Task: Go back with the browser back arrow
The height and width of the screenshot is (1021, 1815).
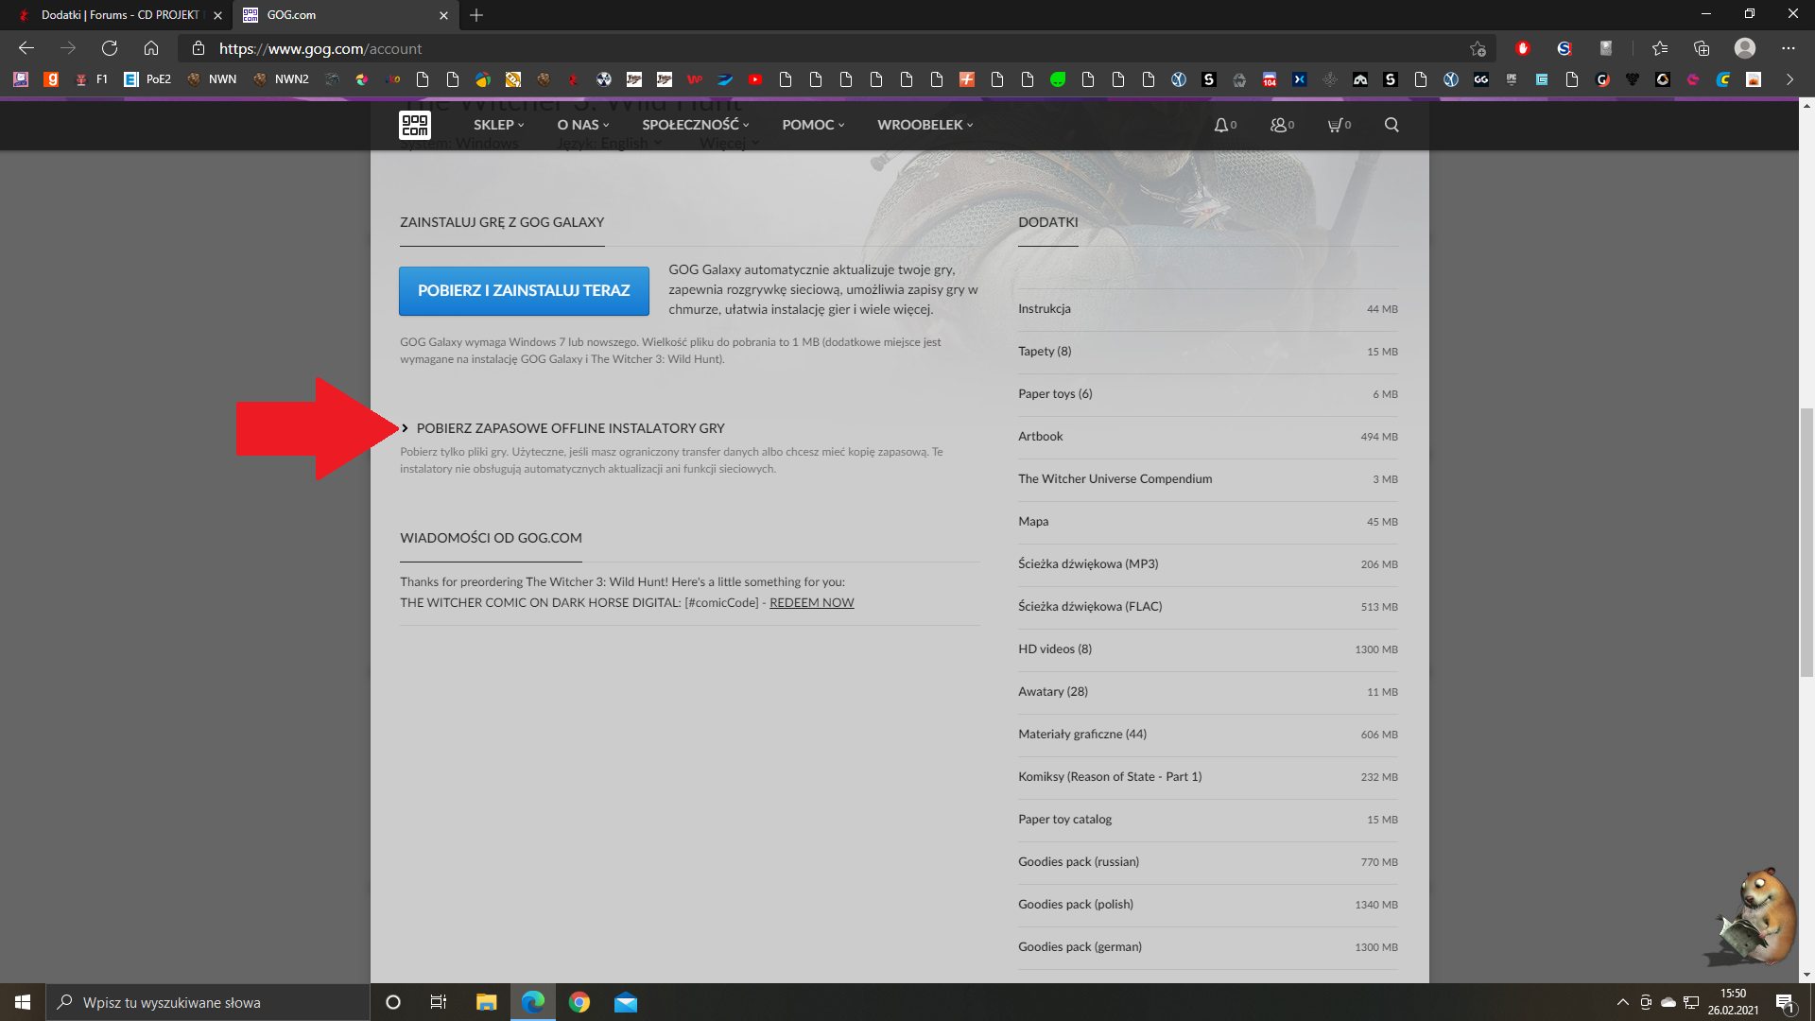Action: 26,48
